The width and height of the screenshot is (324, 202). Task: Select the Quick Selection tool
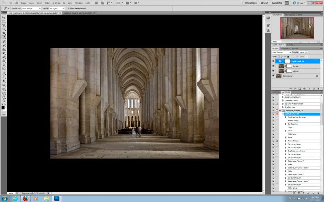click(x=4, y=29)
